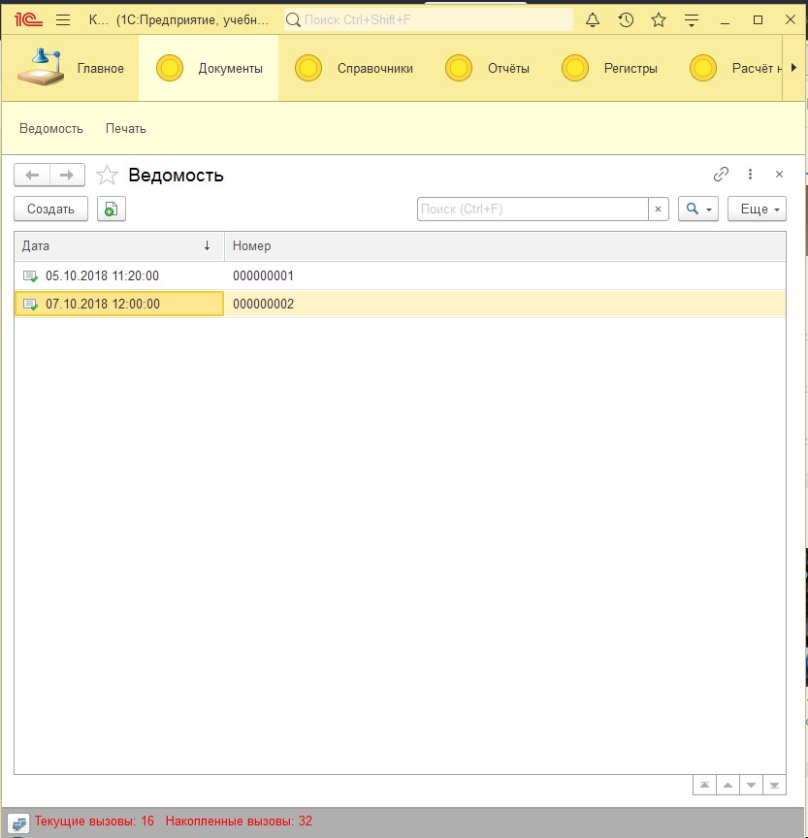The width and height of the screenshot is (808, 838).
Task: Sort by Номер column header
Action: 505,245
